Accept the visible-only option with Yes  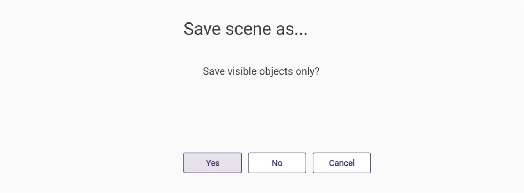tap(212, 163)
